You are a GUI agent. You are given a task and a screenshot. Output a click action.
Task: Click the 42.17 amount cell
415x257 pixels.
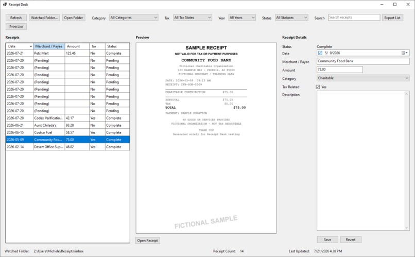tap(77, 118)
